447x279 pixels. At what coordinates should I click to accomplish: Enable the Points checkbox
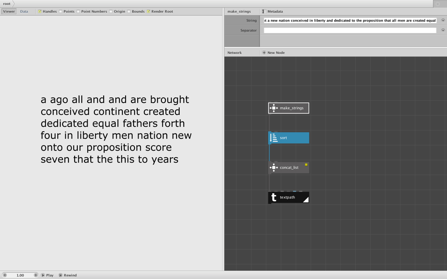point(60,12)
